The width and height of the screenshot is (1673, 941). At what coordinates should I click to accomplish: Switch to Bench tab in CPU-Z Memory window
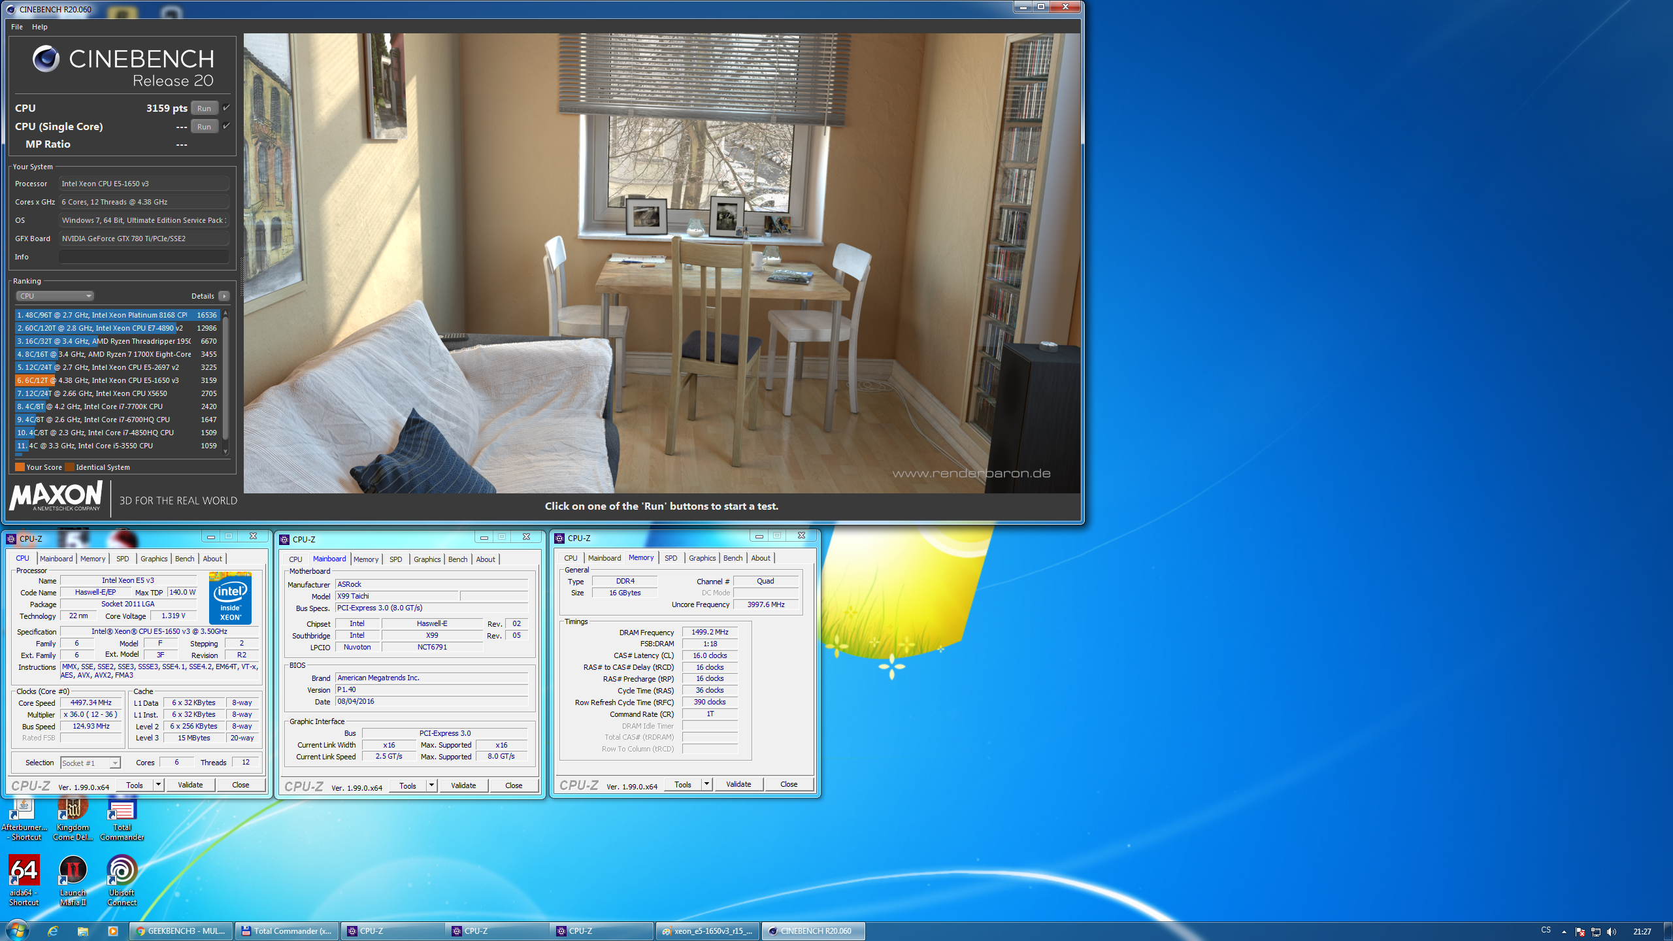(x=733, y=558)
